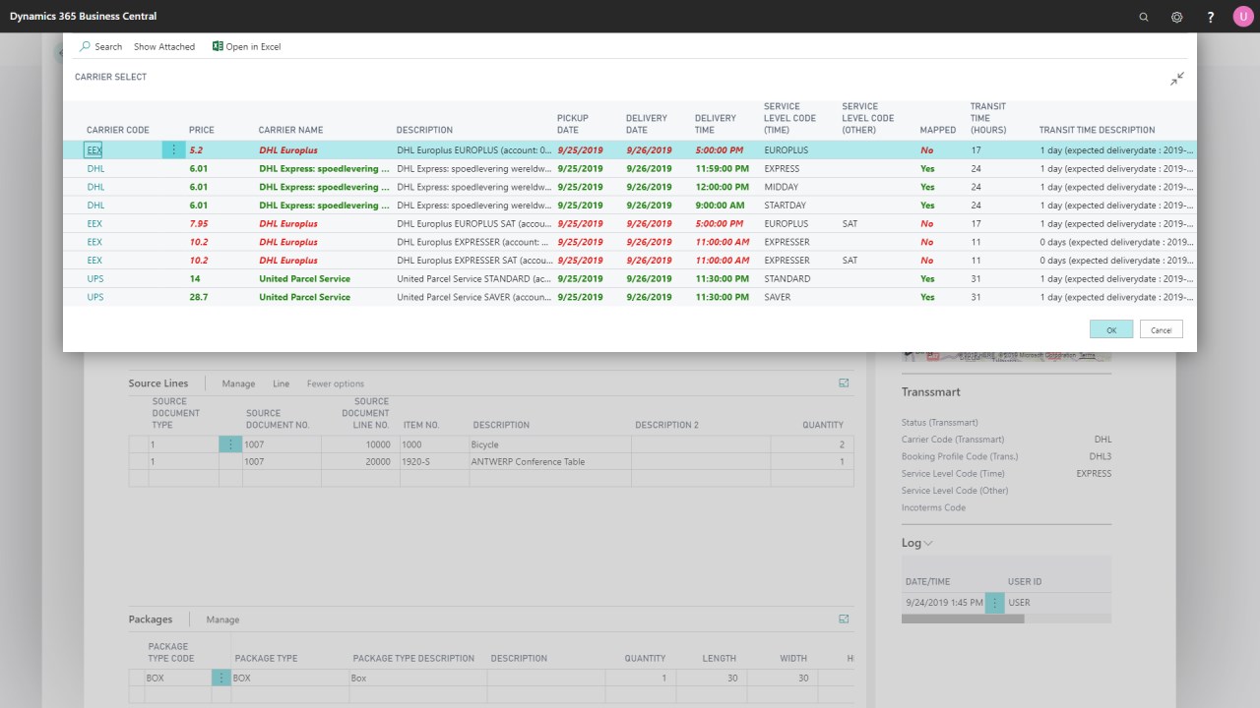Open the Help question mark

click(1210, 17)
